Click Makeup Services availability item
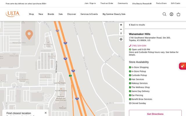The width and height of the screenshot is (186, 116). click(138, 83)
